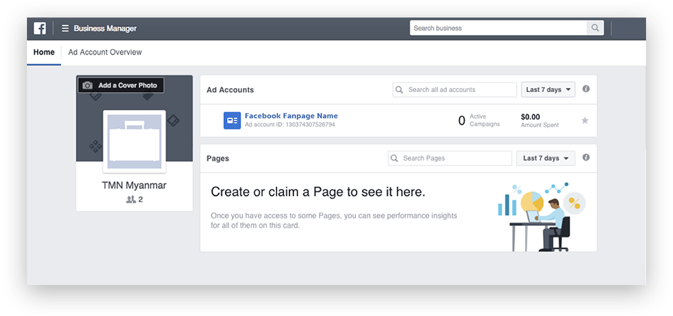Screen dimensions: 673x316
Task: Click the ad account blue card icon
Action: [232, 120]
